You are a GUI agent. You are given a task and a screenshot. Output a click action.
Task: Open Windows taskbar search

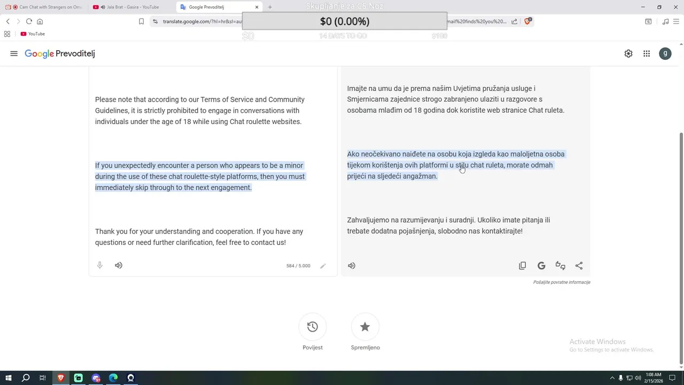pos(26,378)
